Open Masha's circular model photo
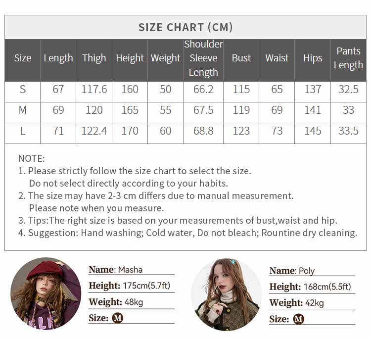371x338 pixels. (46, 293)
